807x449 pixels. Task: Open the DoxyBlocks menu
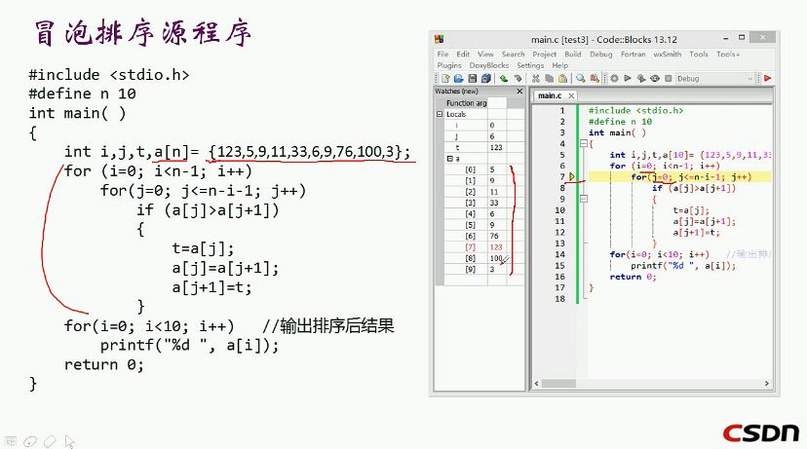pos(489,65)
